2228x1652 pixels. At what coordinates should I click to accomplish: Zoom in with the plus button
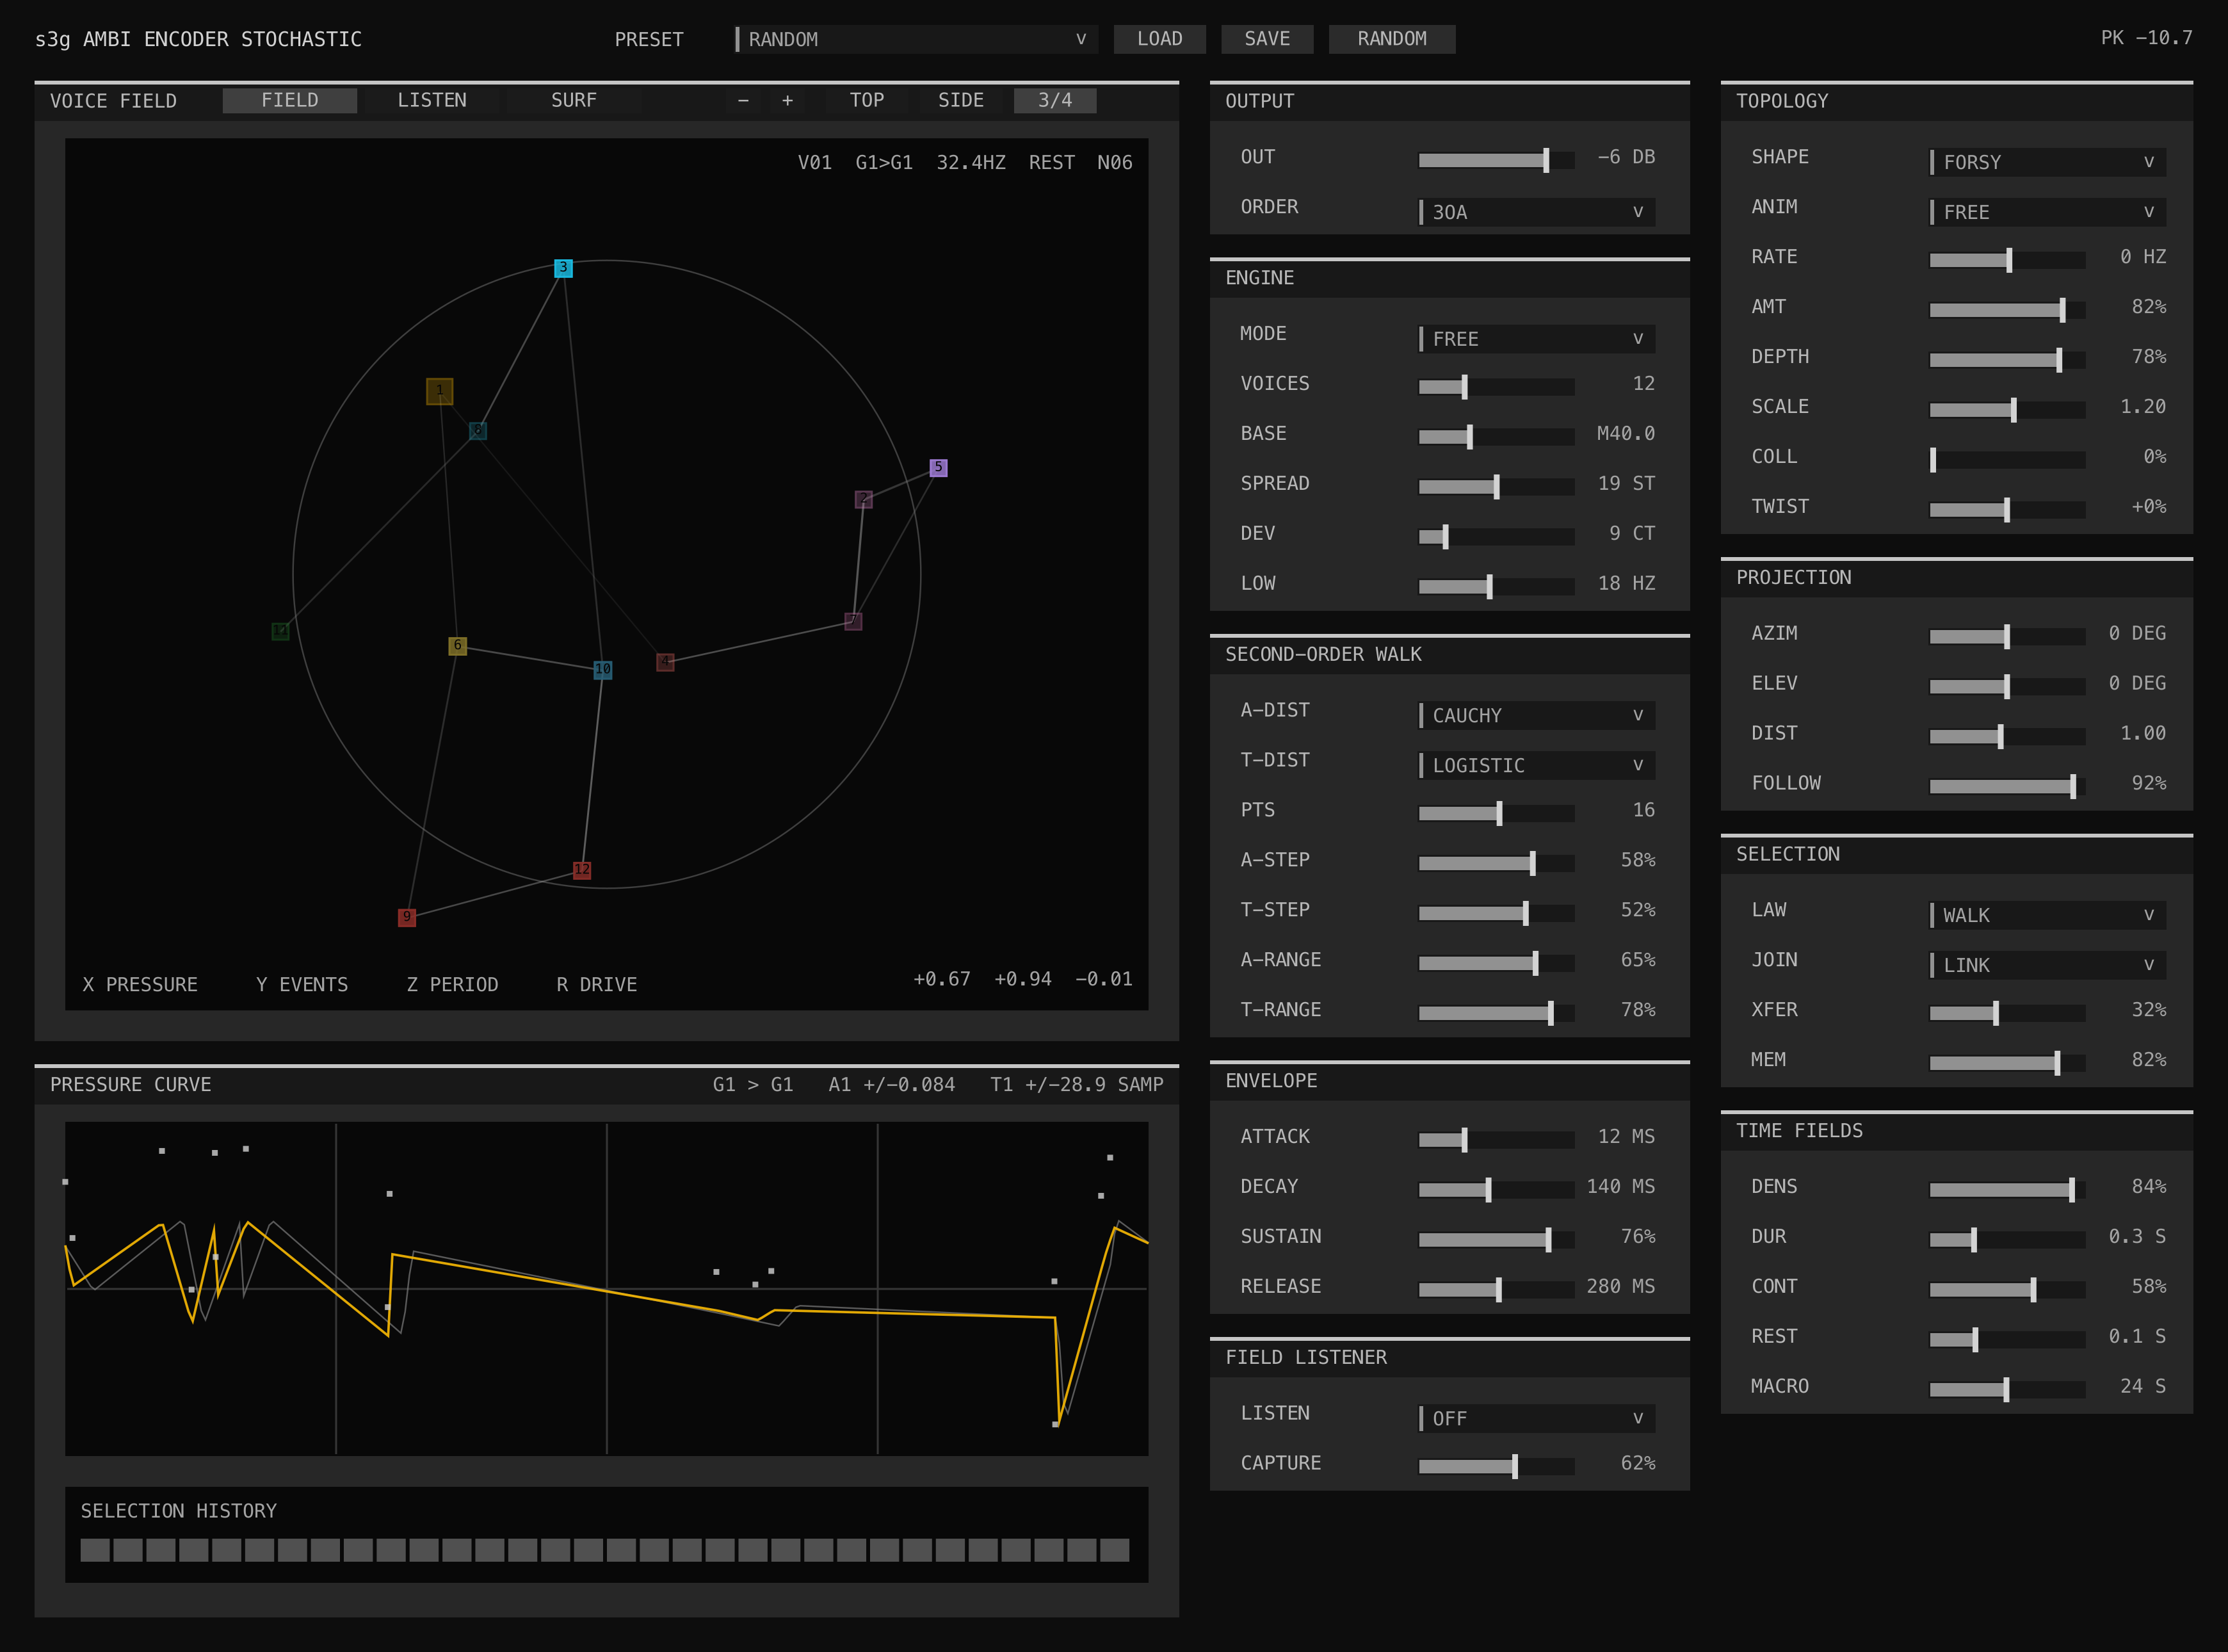click(787, 101)
